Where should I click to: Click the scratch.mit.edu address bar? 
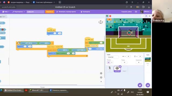[9, 7]
